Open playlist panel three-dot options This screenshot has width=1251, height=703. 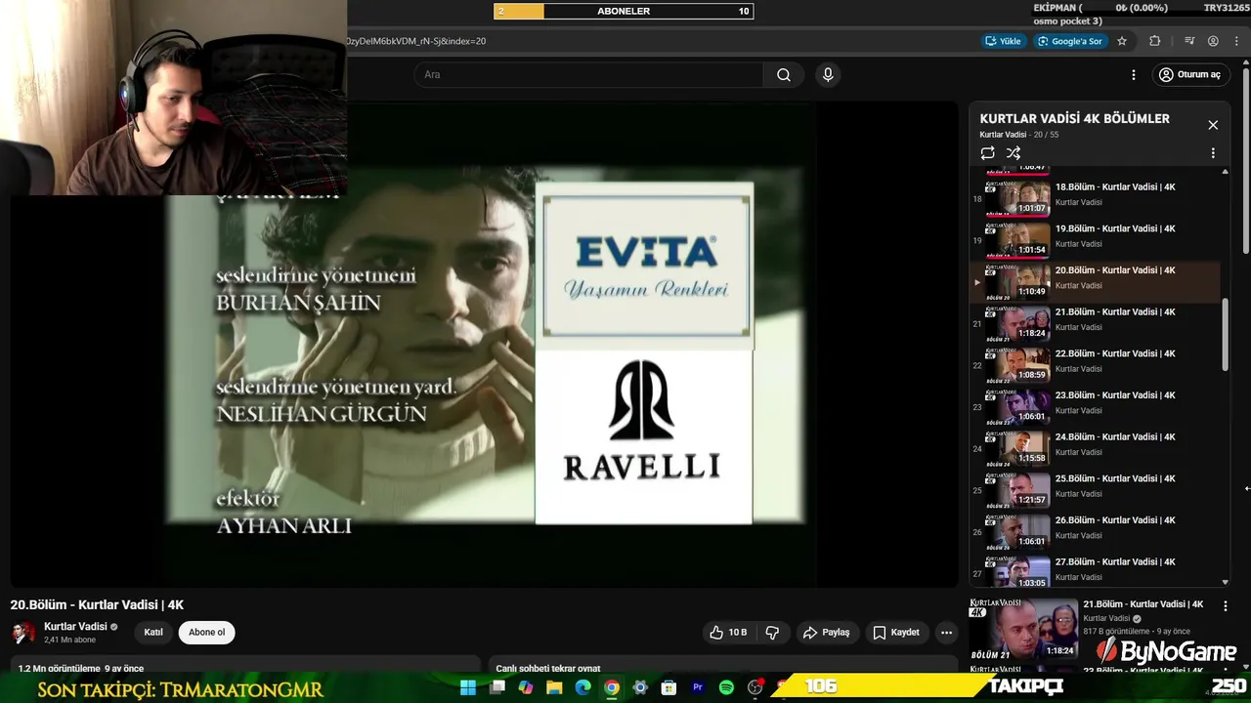[x=1213, y=153]
